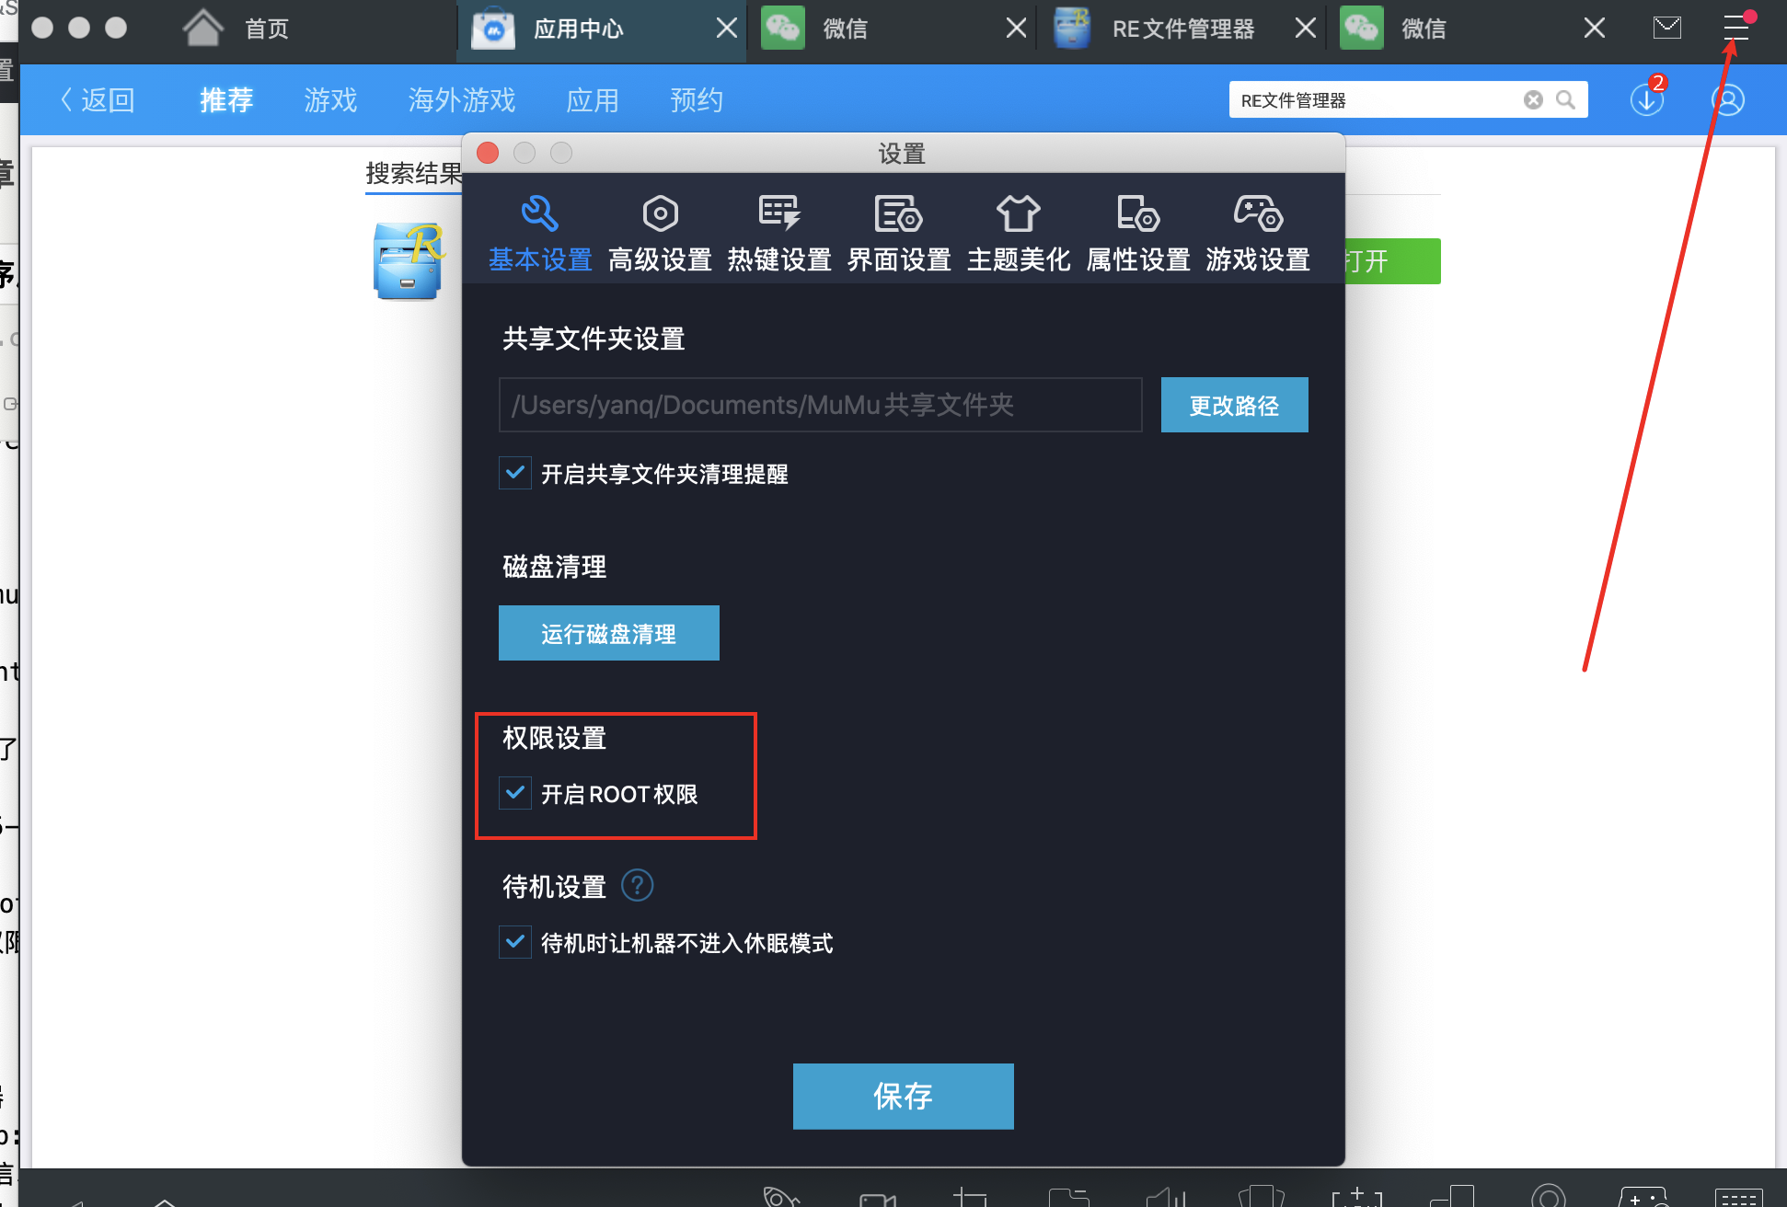Open the 高级设置 advanced settings tab

(x=660, y=235)
